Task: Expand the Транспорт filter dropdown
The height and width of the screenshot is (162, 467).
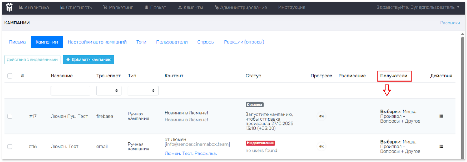Action: (x=109, y=91)
